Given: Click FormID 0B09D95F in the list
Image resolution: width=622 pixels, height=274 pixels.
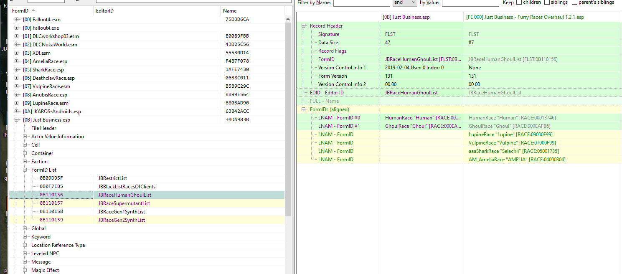Looking at the screenshot, I should tap(51, 178).
